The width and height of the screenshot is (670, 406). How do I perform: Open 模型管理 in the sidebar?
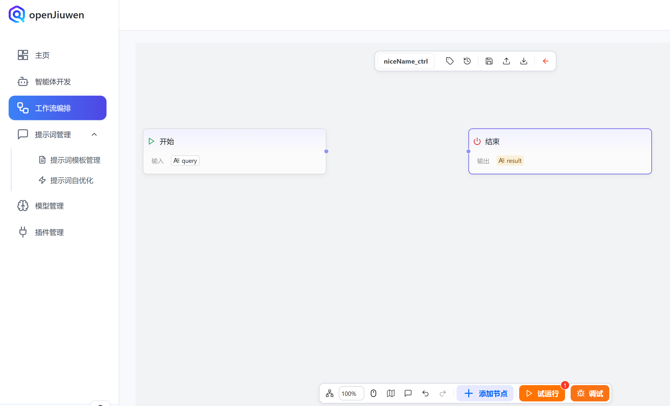49,206
